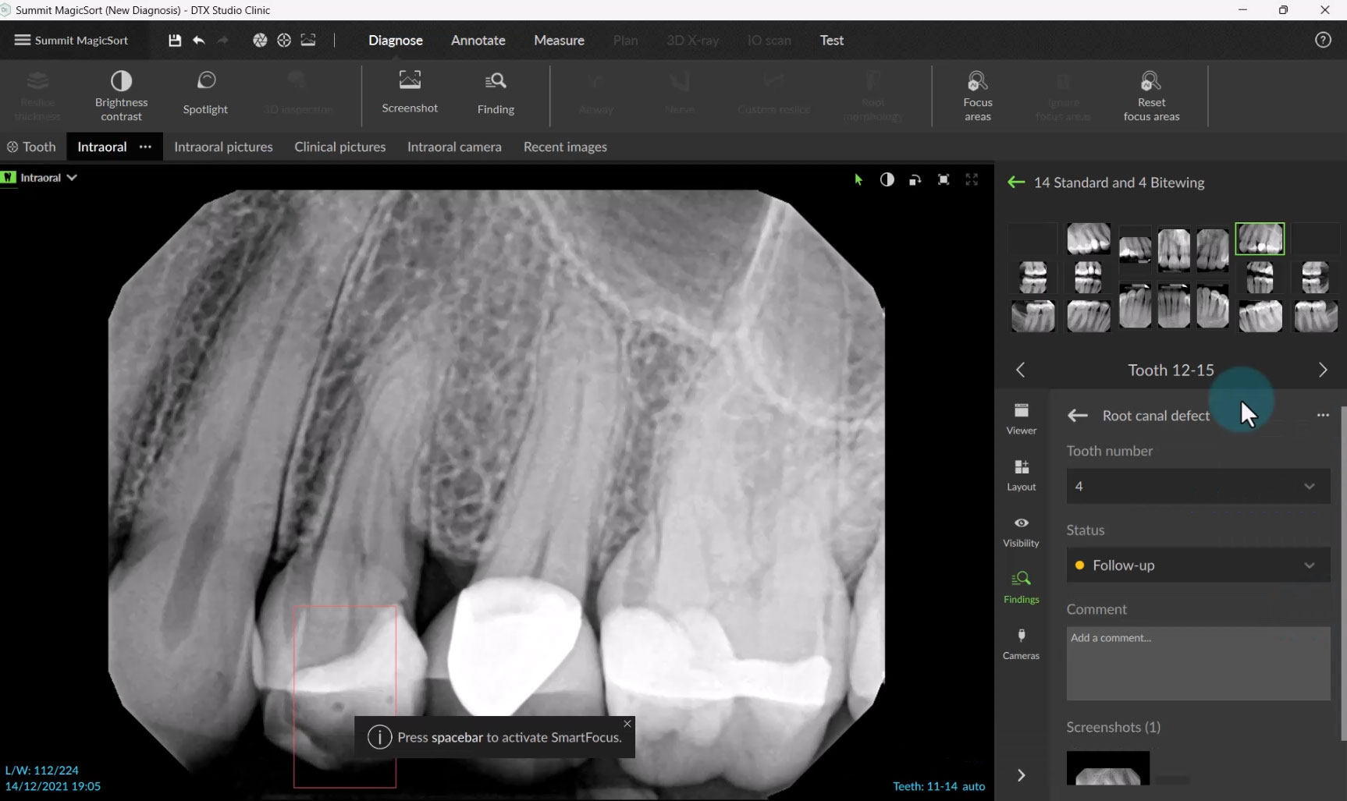Go back from the 14 Standard and 4 Bitewing layout
Viewport: 1347px width, 801px height.
1016,183
